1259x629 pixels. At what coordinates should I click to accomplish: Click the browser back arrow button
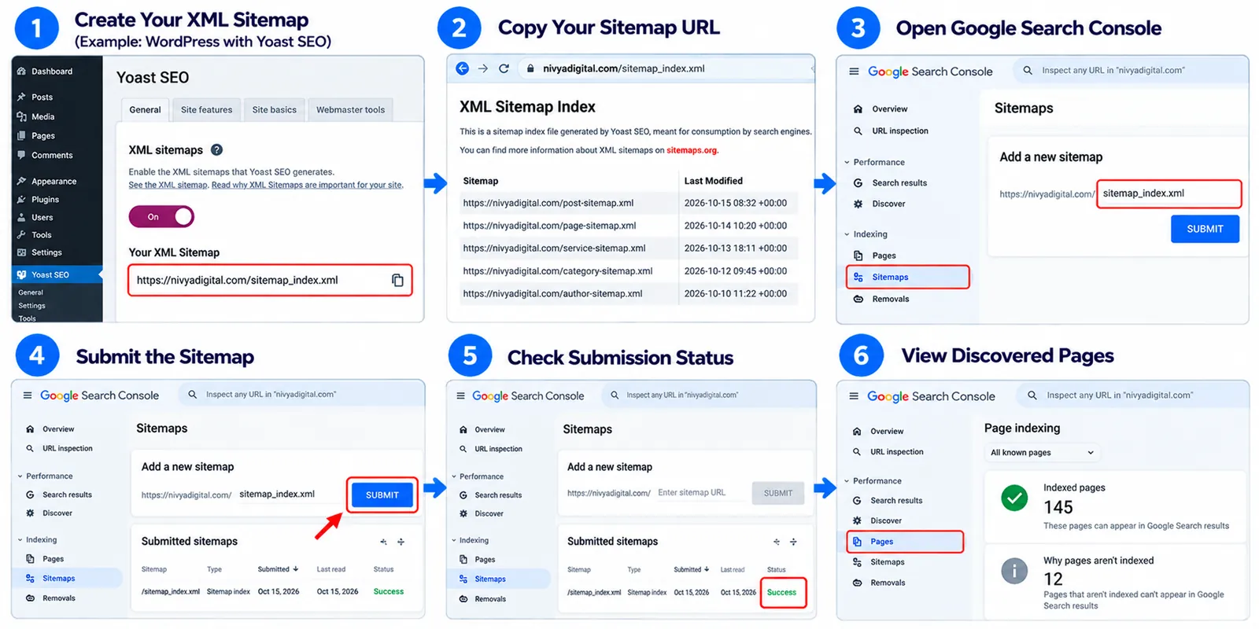(x=462, y=68)
